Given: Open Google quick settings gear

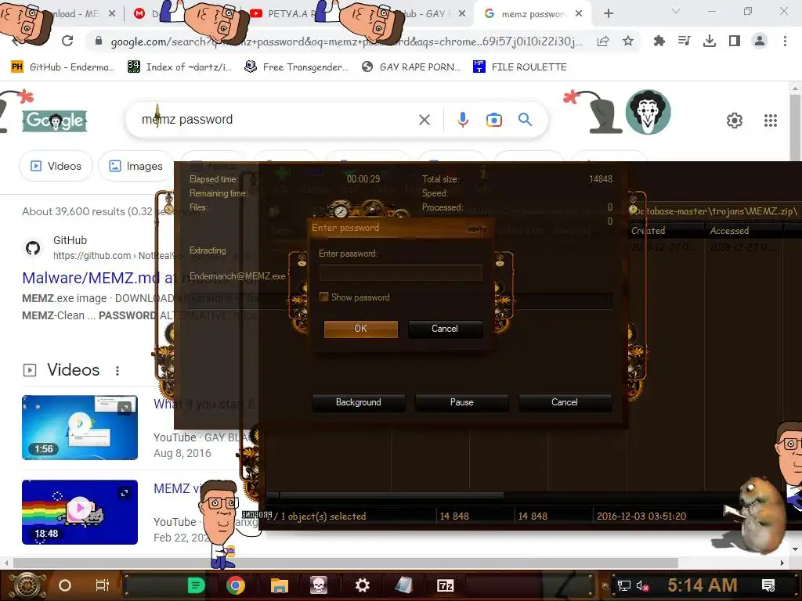Looking at the screenshot, I should coord(735,121).
